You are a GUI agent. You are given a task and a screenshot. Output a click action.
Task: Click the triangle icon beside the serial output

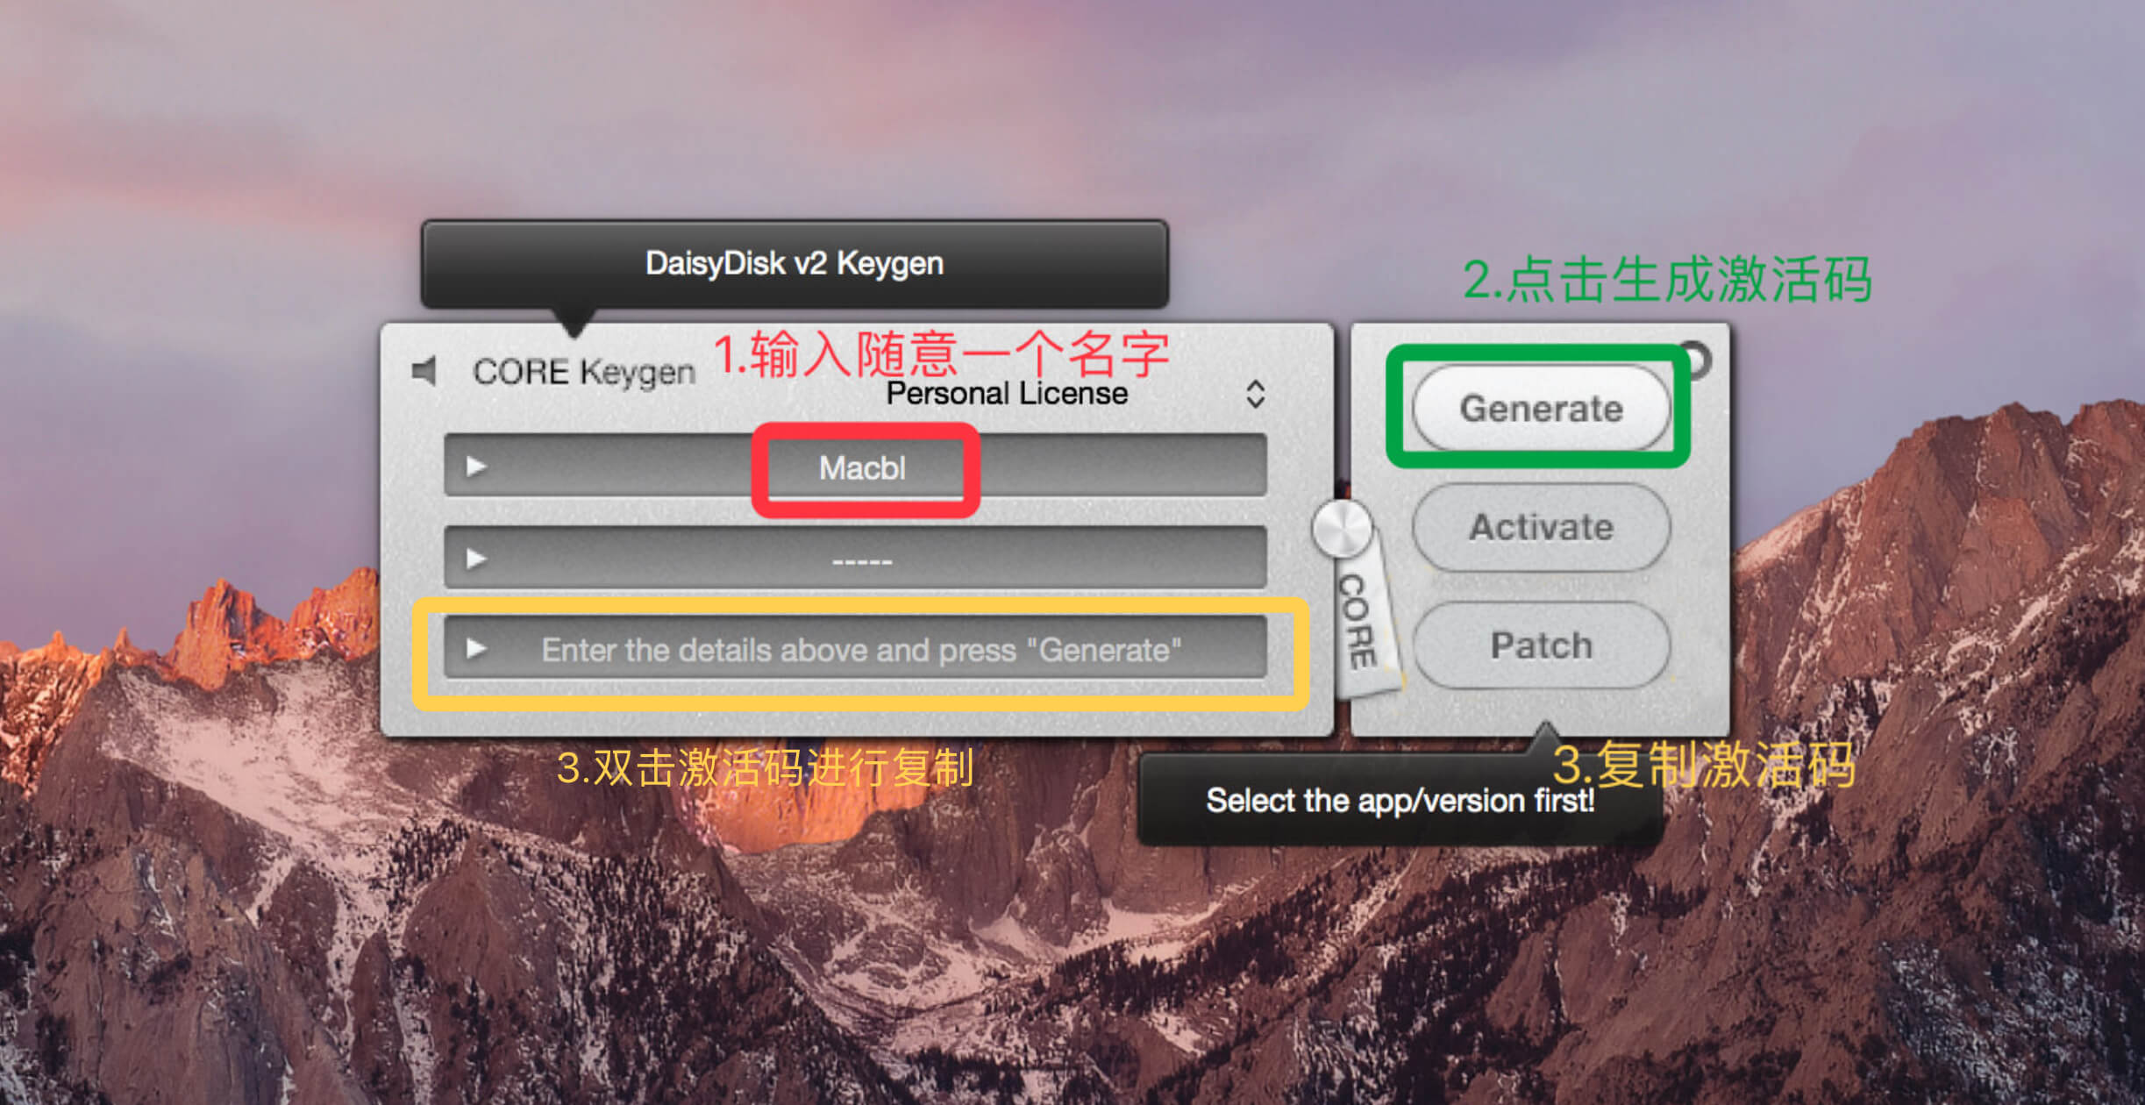coord(476,648)
